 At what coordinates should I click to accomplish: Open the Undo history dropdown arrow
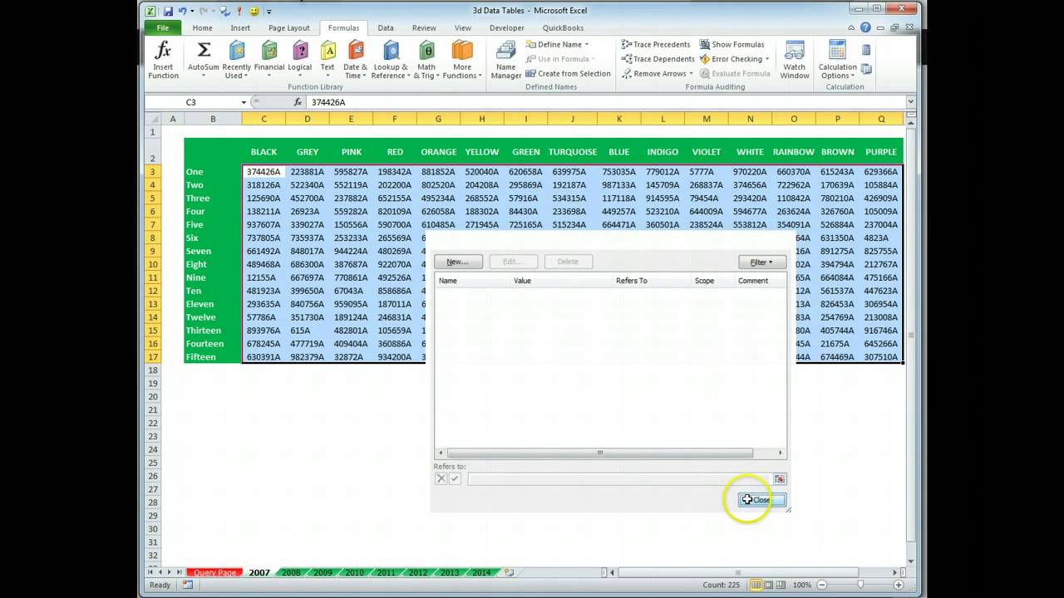pos(192,12)
